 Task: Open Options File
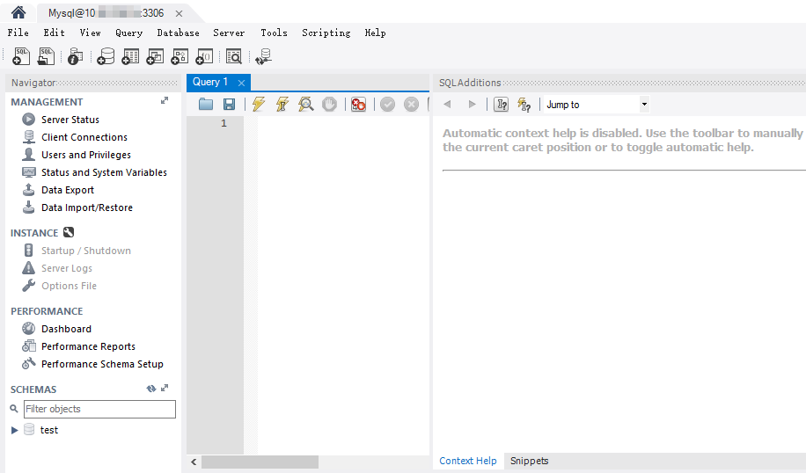69,286
